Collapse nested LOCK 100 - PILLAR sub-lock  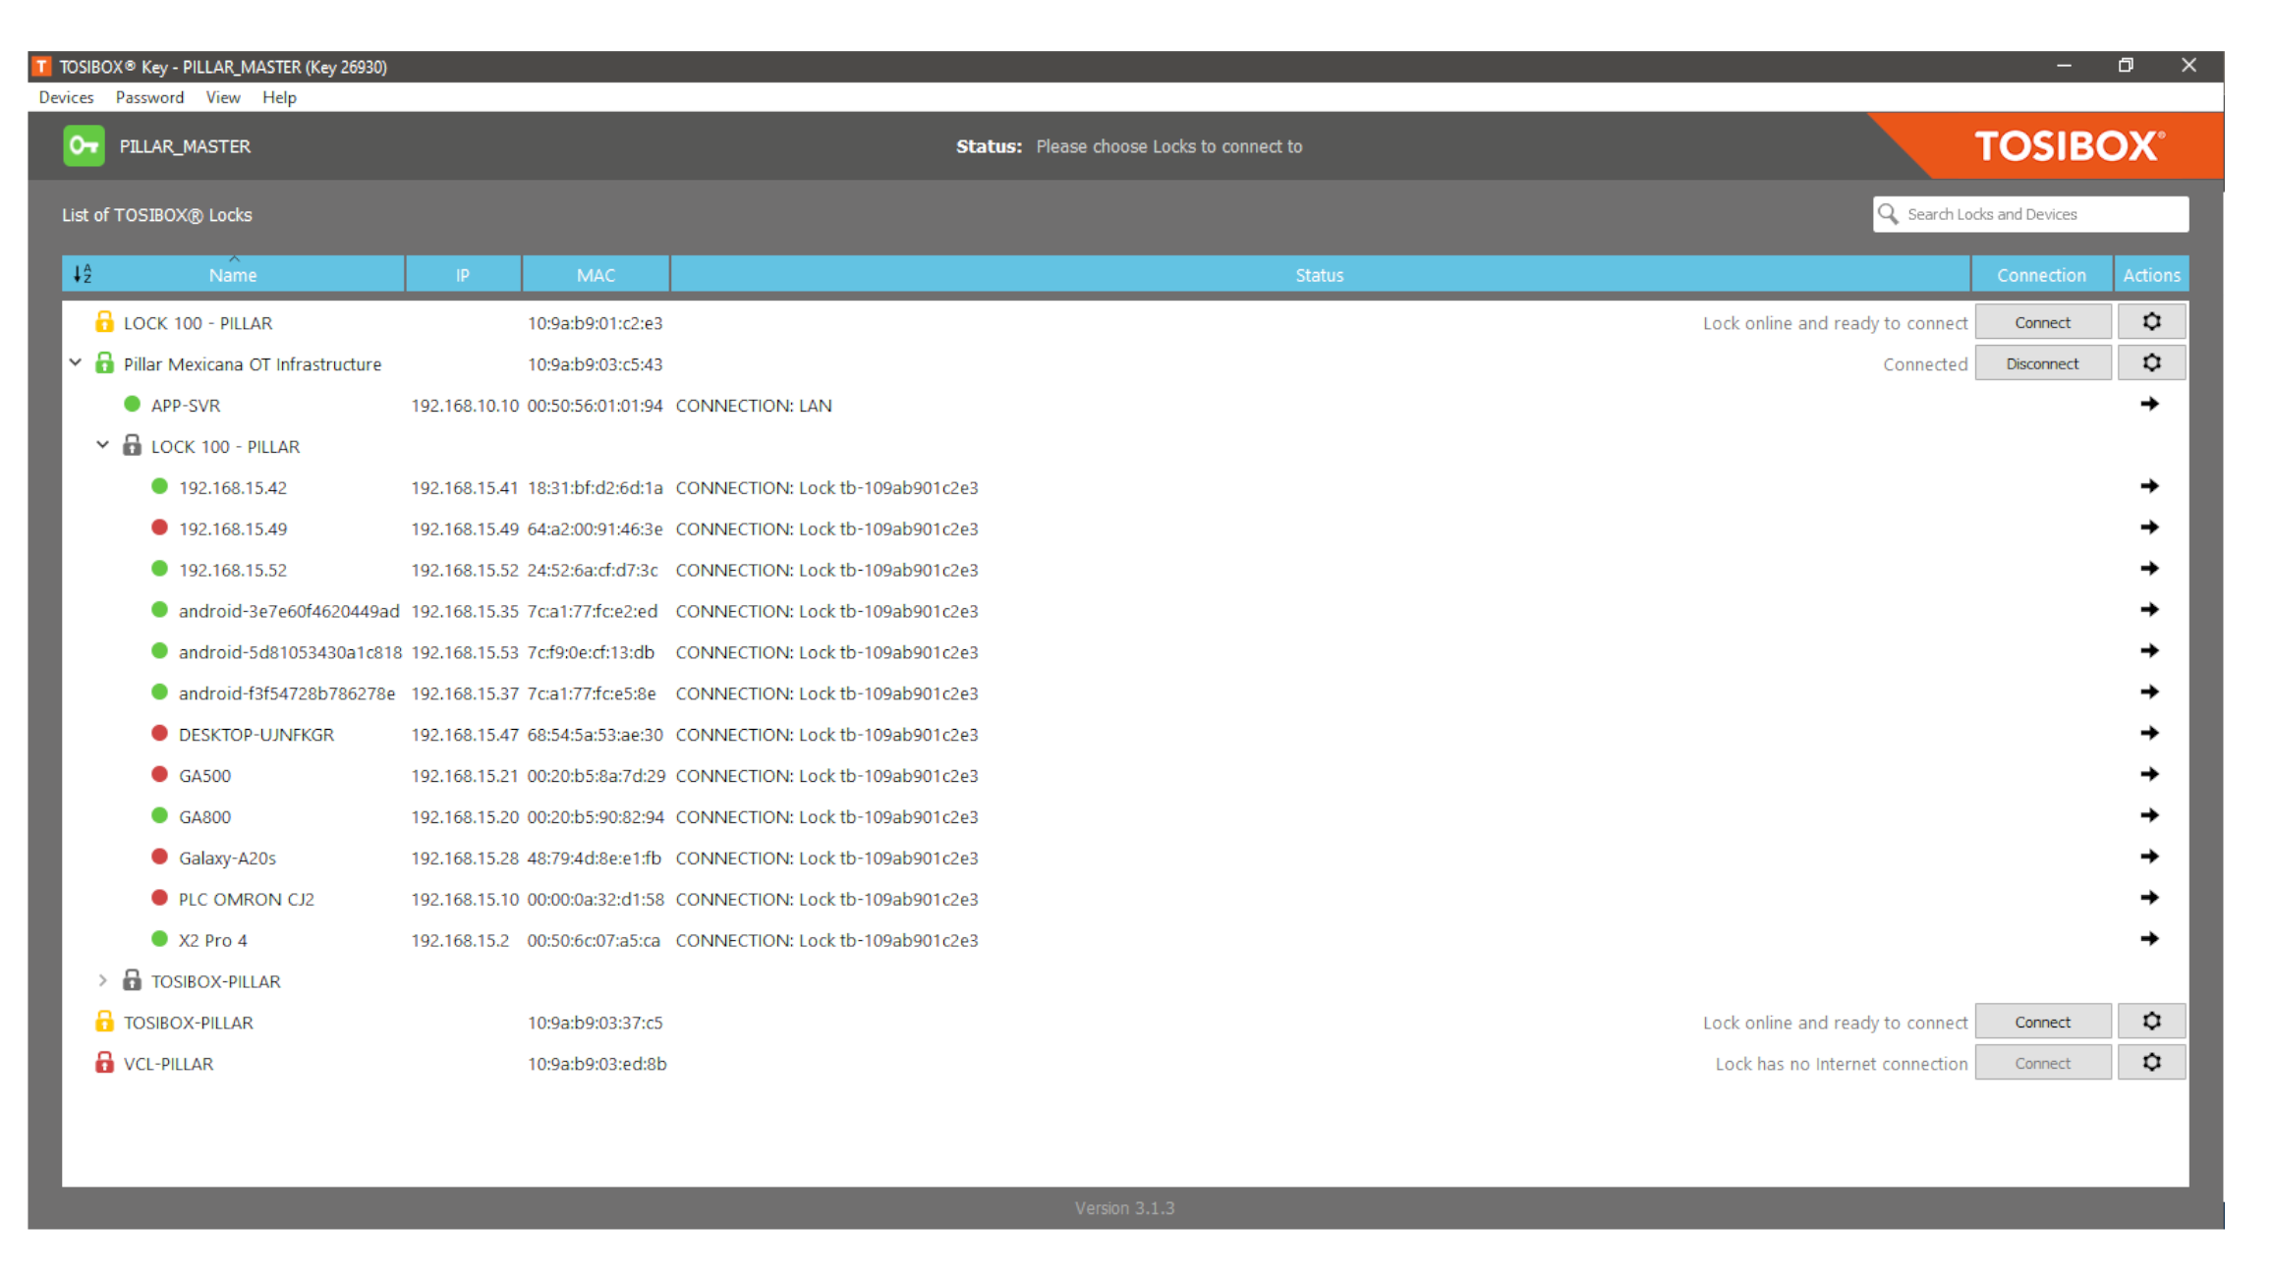point(102,446)
